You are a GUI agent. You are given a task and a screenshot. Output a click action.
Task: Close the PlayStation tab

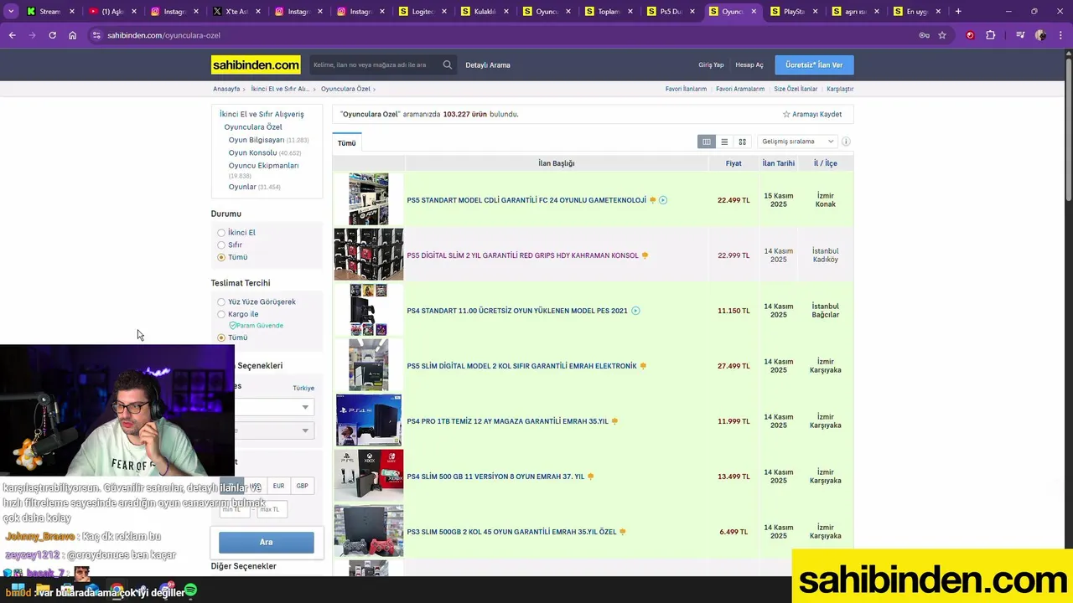coord(815,12)
